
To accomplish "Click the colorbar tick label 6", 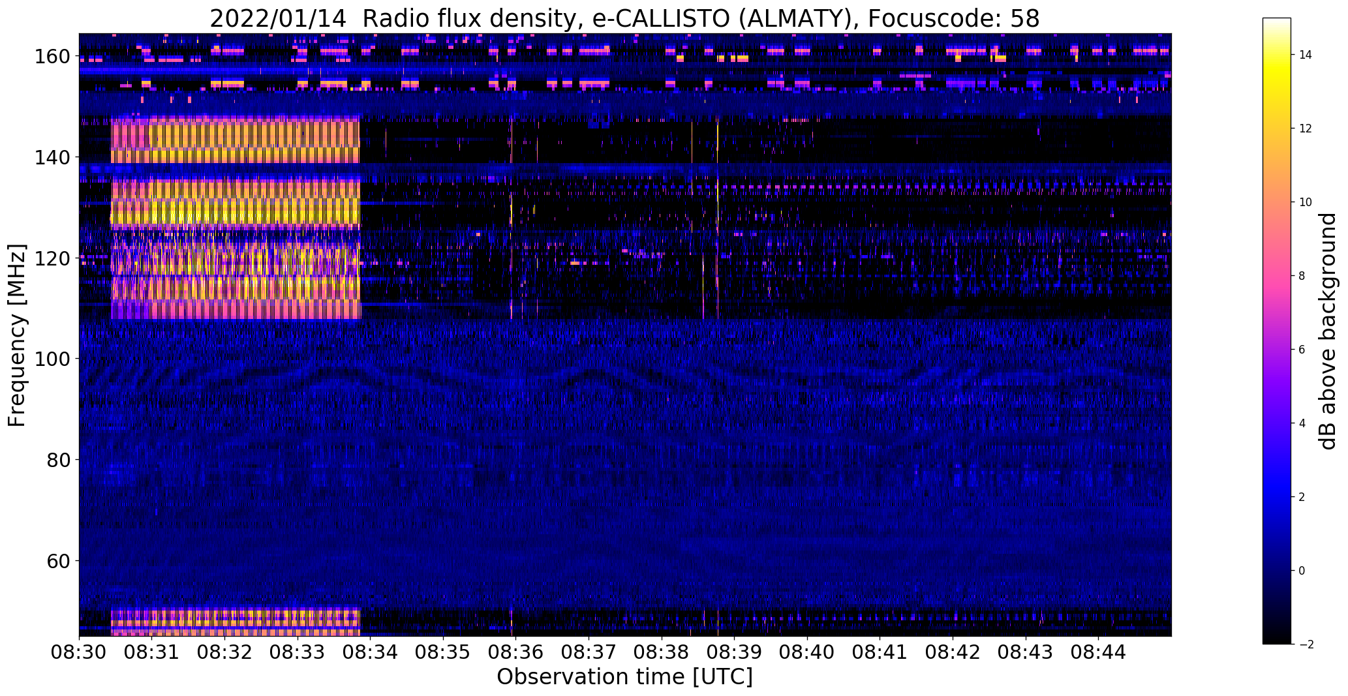I will (1302, 350).
